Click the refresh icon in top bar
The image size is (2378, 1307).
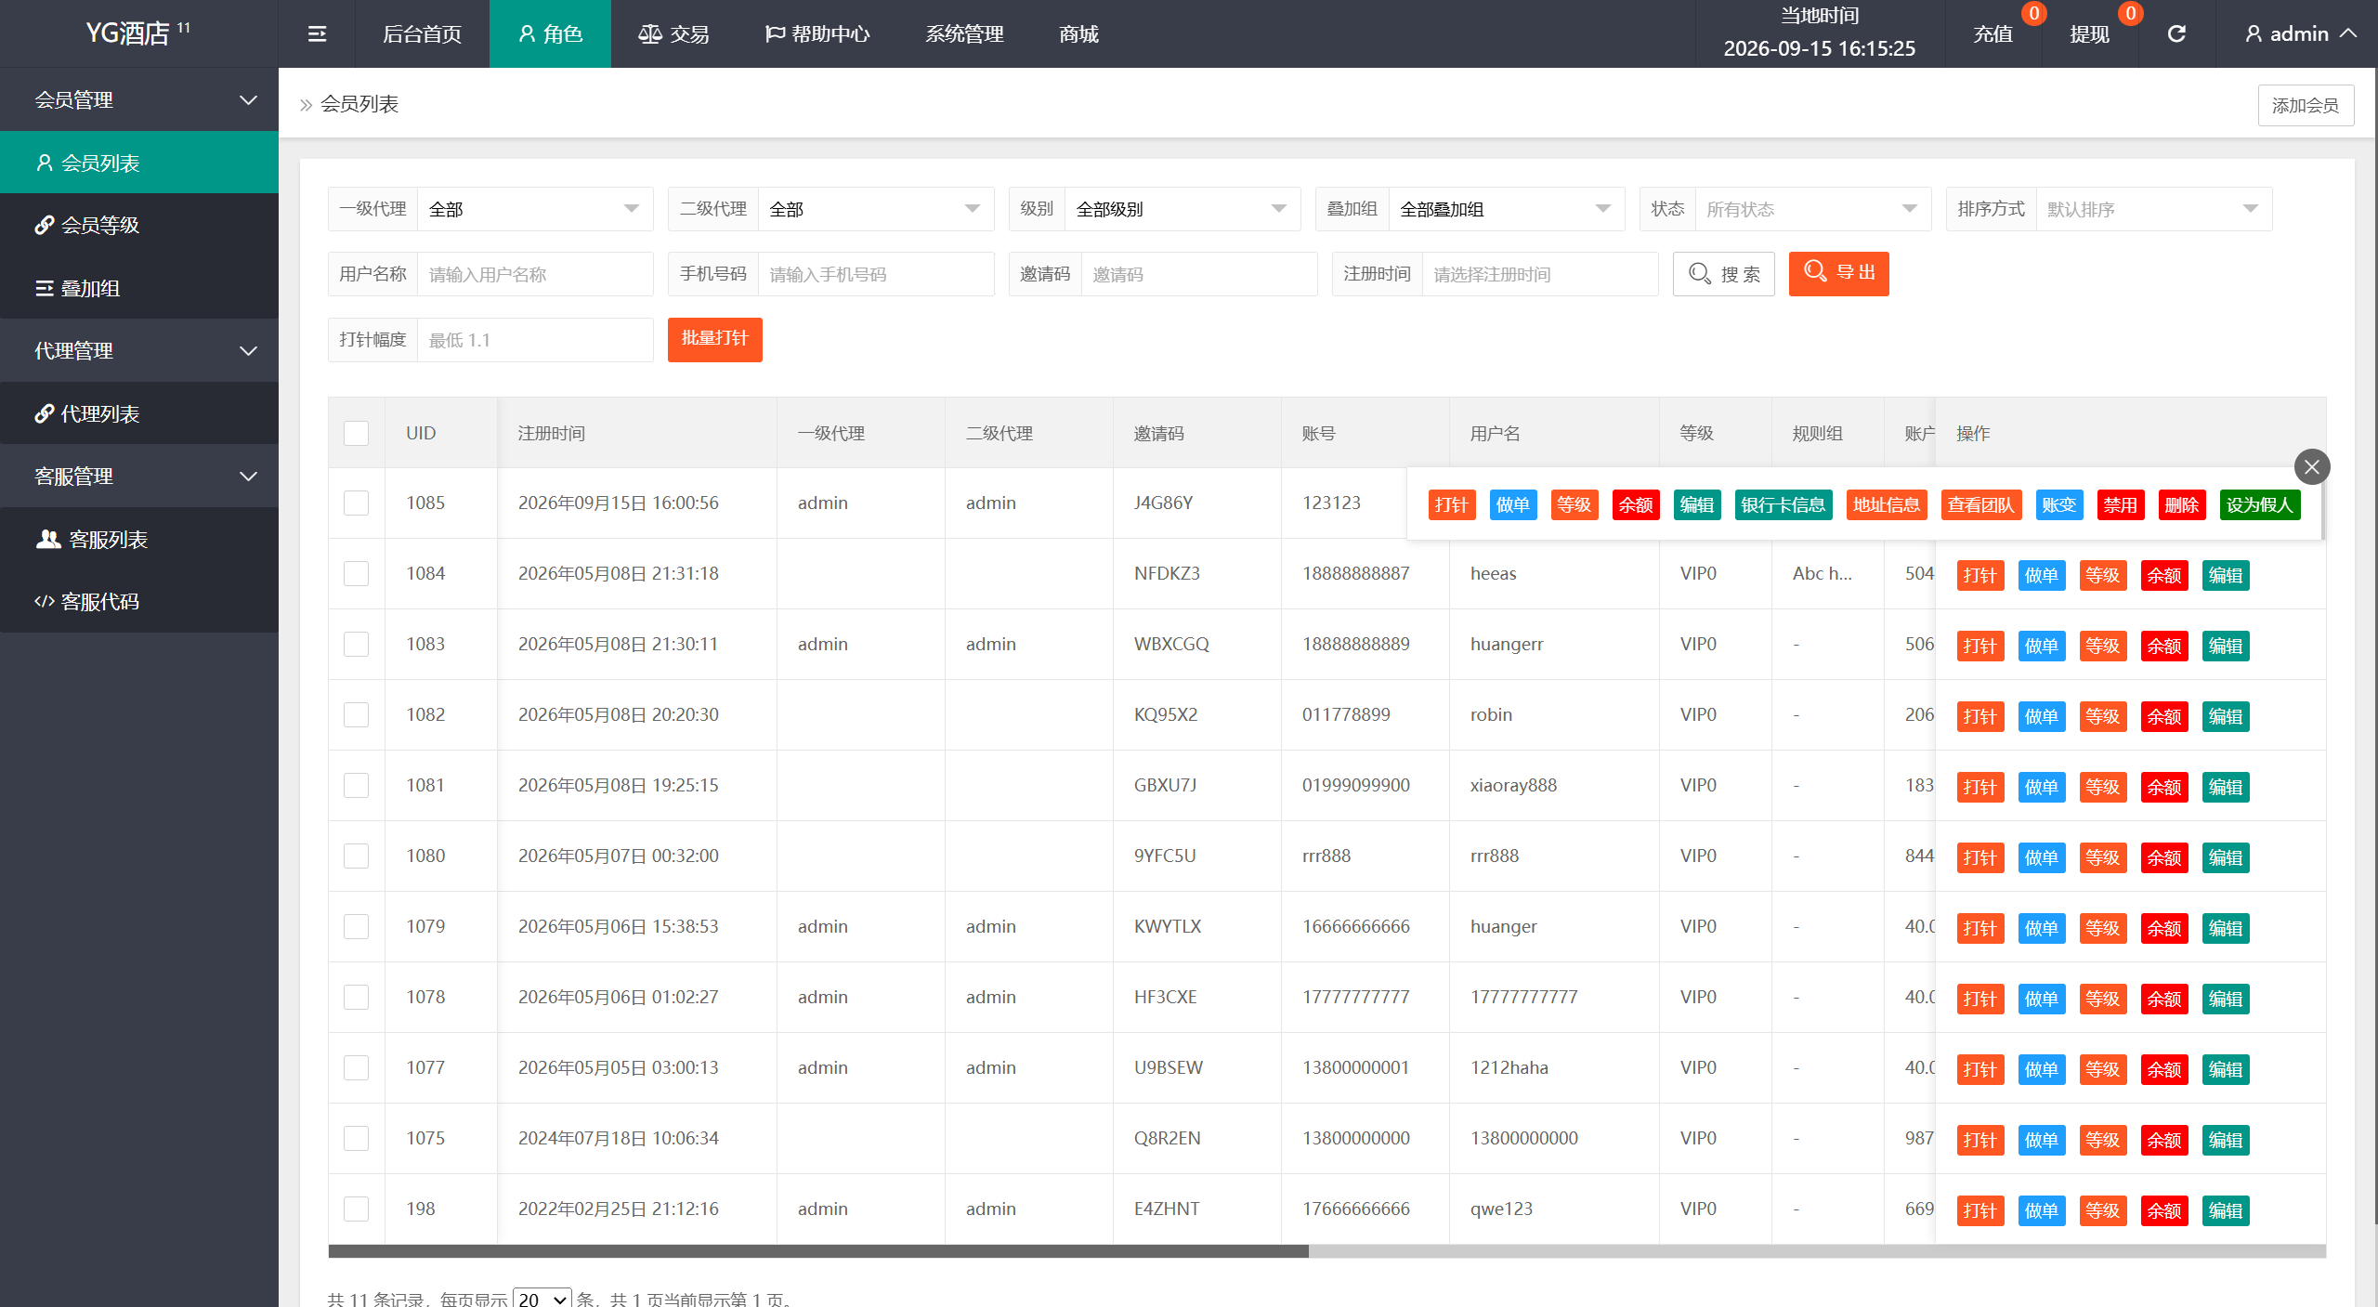(x=2176, y=34)
